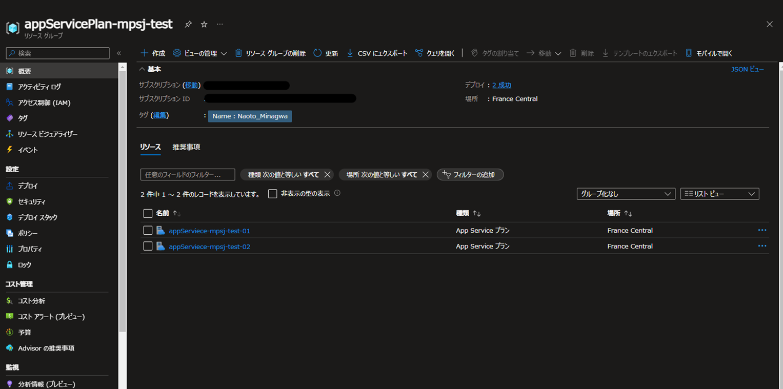Click the デプロイ スタック icon
Screen dimensions: 783x389
(x=9, y=217)
